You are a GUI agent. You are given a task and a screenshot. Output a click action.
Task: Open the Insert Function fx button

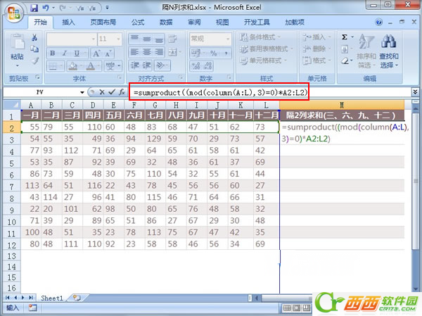pyautogui.click(x=120, y=92)
